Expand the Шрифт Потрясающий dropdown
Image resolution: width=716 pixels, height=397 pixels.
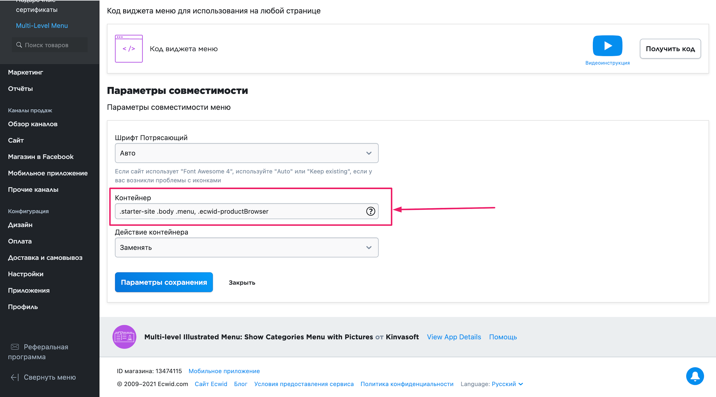[246, 153]
